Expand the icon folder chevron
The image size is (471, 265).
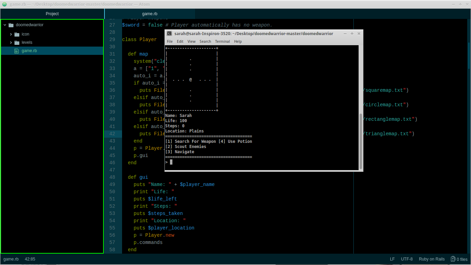click(11, 34)
